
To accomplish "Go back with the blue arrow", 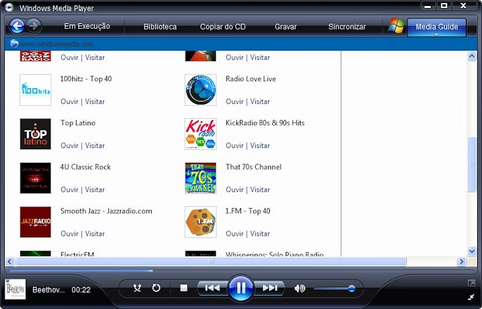I will (x=17, y=26).
